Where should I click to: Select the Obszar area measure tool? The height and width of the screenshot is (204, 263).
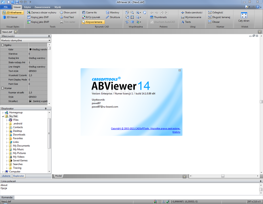[214, 22]
